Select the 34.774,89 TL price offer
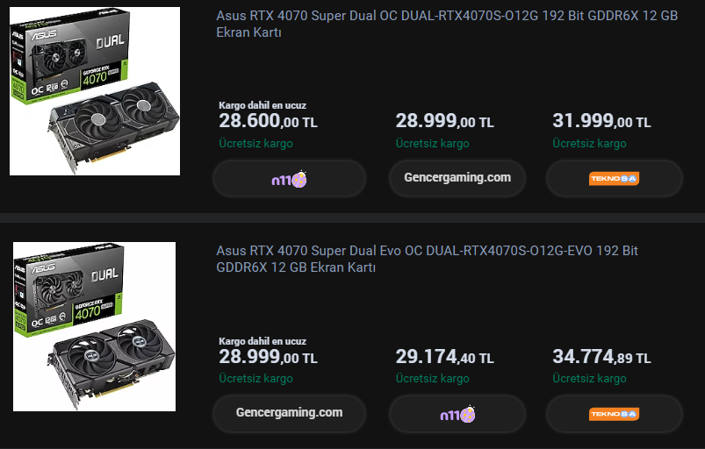 601,357
